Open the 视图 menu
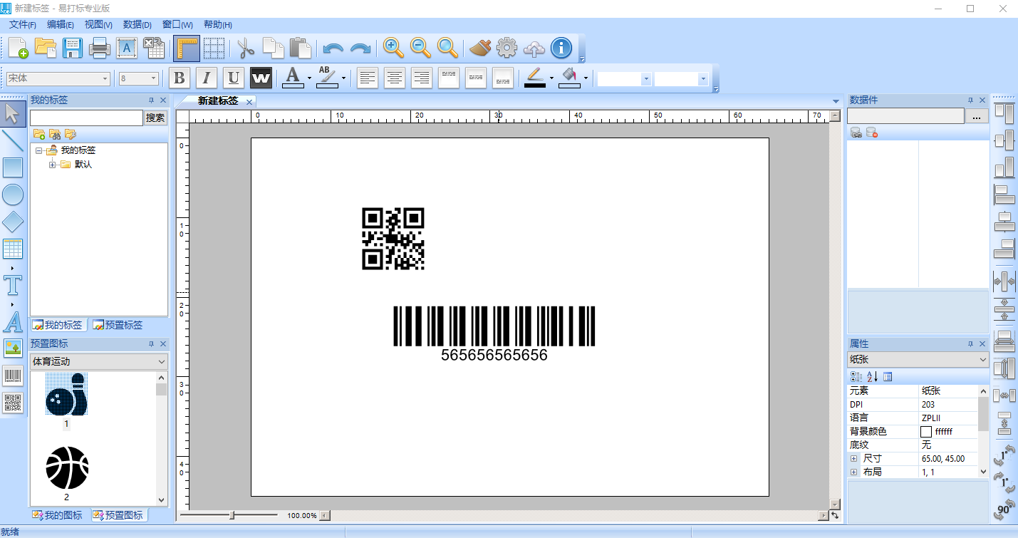The image size is (1018, 538). coord(98,24)
